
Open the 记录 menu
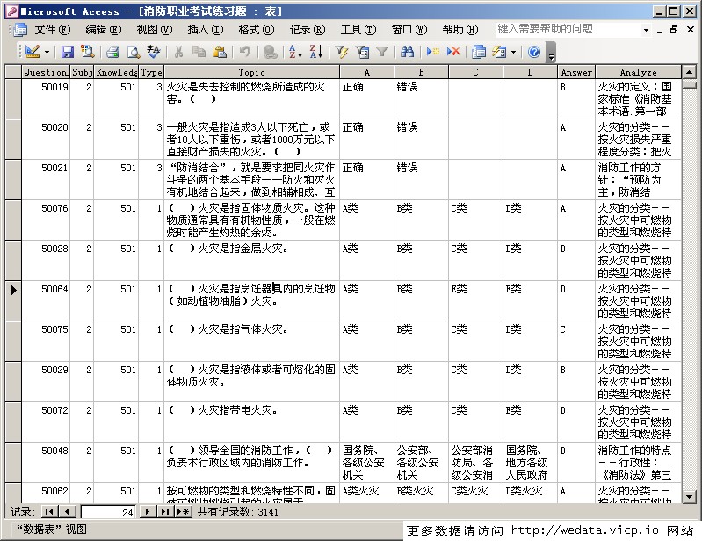pyautogui.click(x=308, y=30)
